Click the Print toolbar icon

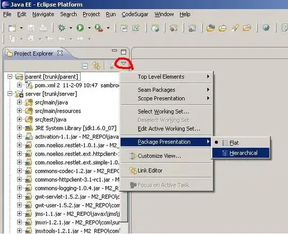[43, 28]
